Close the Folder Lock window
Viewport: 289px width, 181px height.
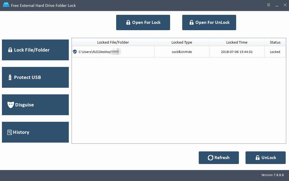point(285,5)
